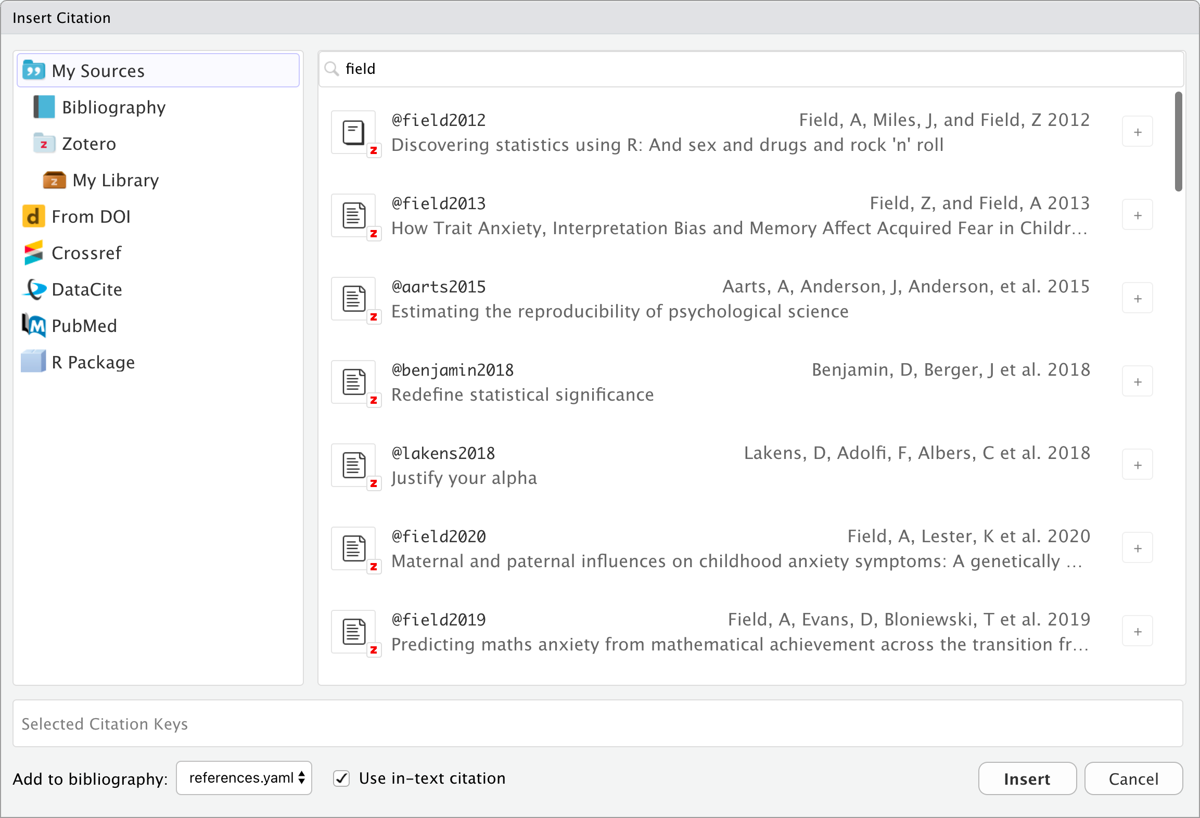The width and height of the screenshot is (1200, 818).
Task: Open the references.yaml bibliography dropdown
Action: 244,778
